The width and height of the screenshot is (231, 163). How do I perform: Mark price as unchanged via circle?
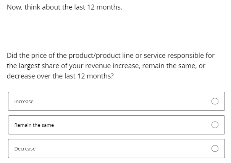pos(215,125)
